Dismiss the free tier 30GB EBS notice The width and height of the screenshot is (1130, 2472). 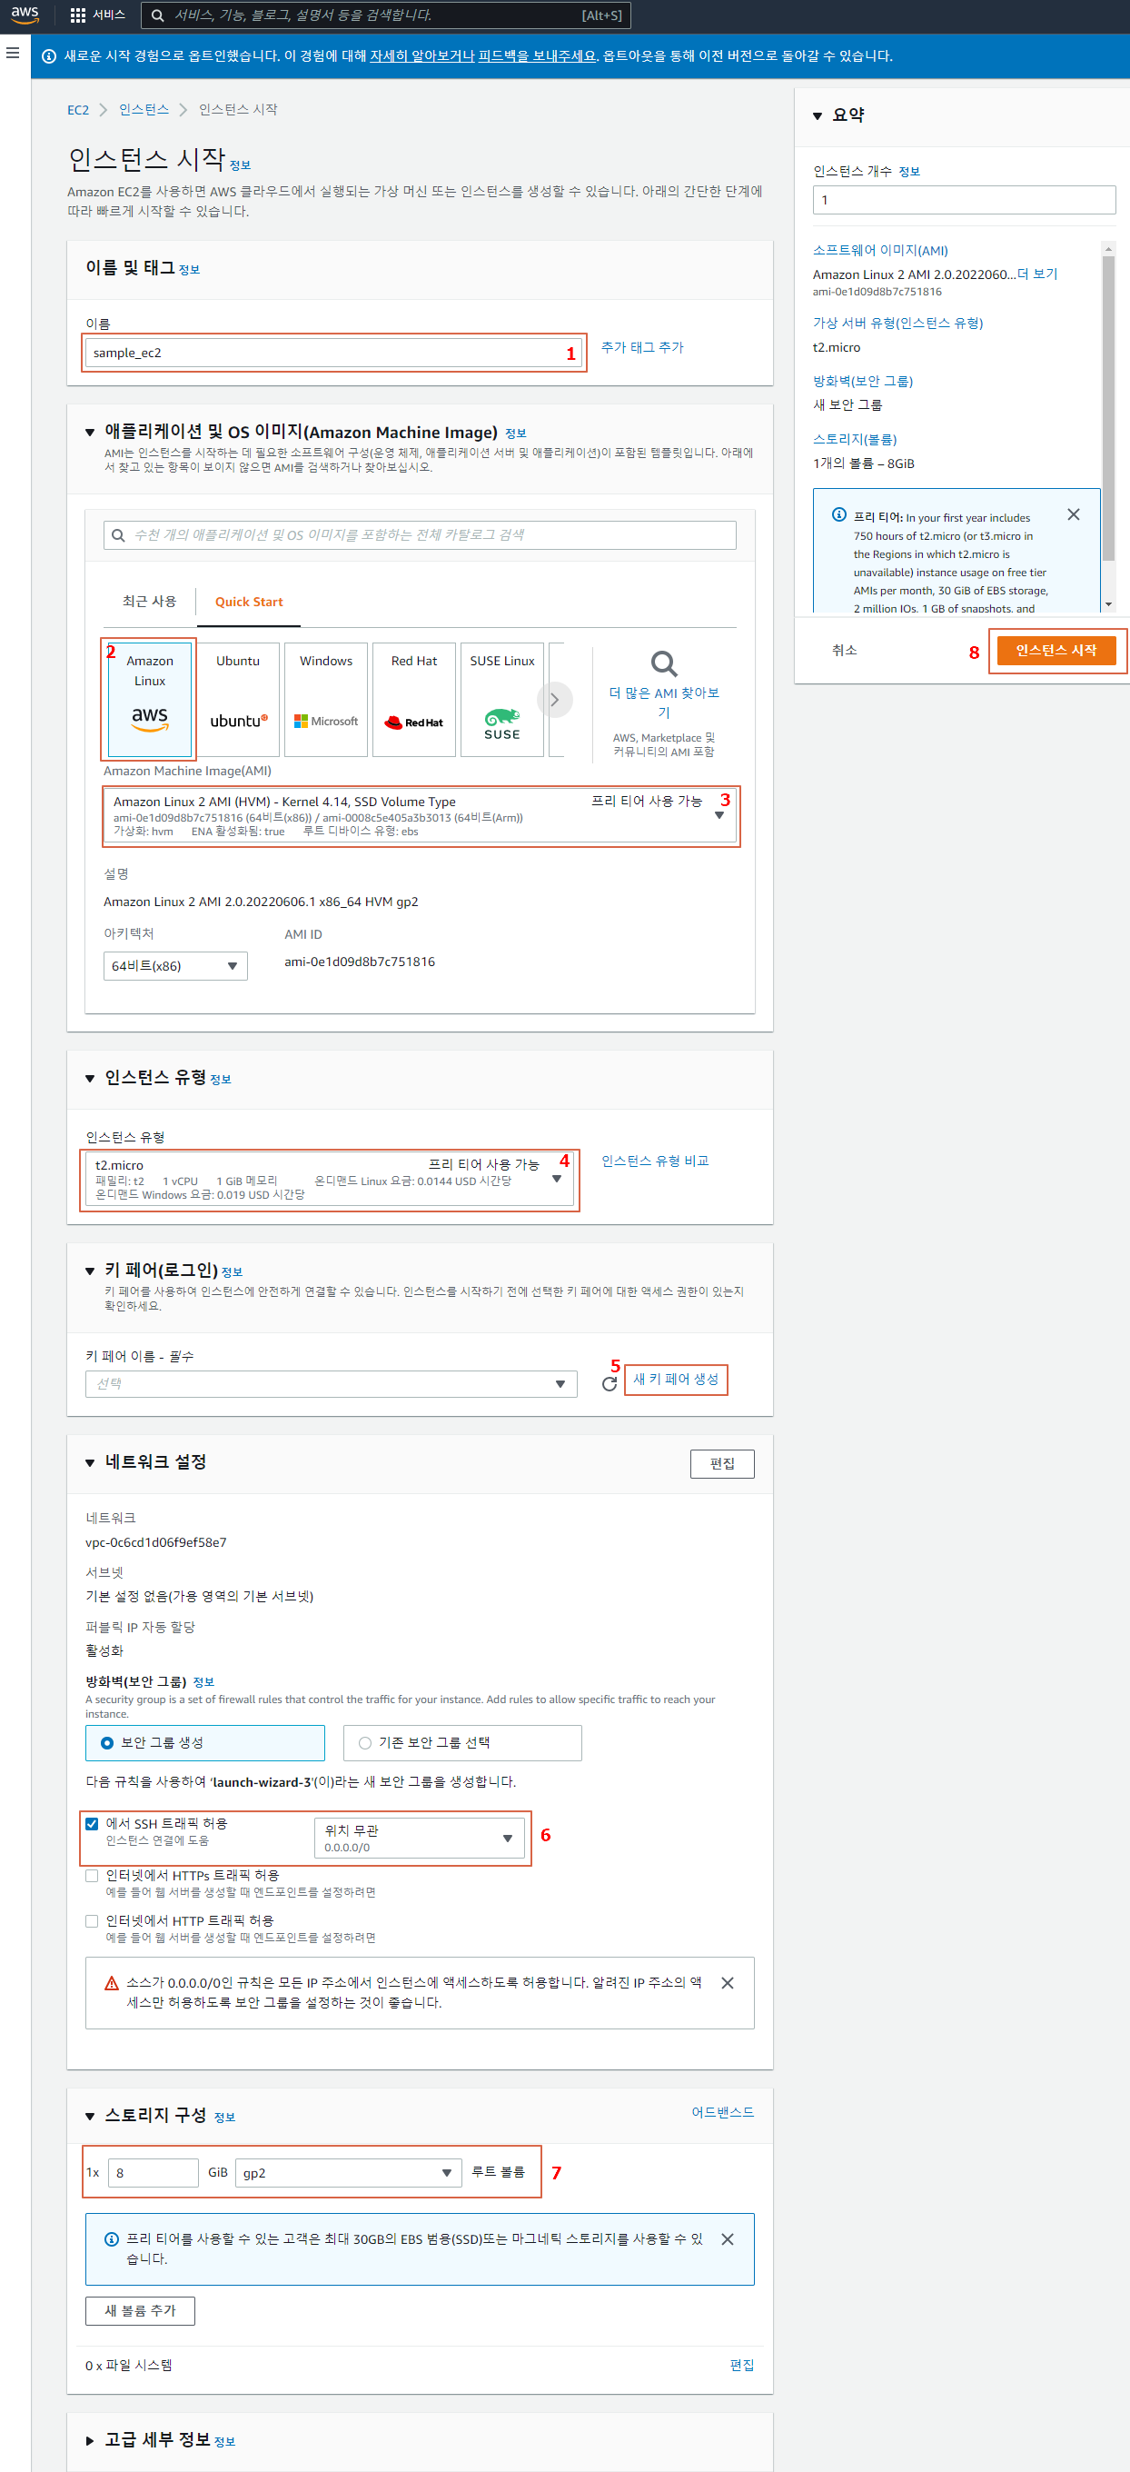[727, 2238]
